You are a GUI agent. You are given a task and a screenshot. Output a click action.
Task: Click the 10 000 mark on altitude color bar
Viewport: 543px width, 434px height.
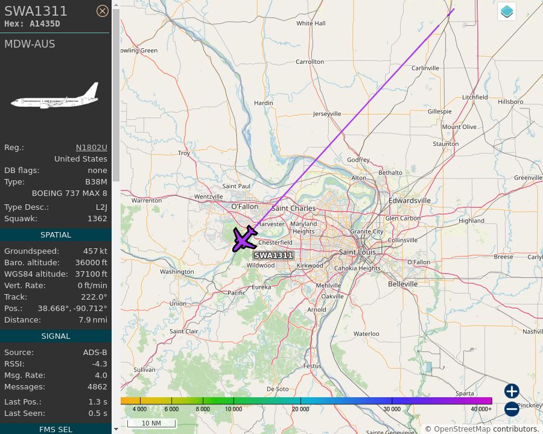point(233,409)
